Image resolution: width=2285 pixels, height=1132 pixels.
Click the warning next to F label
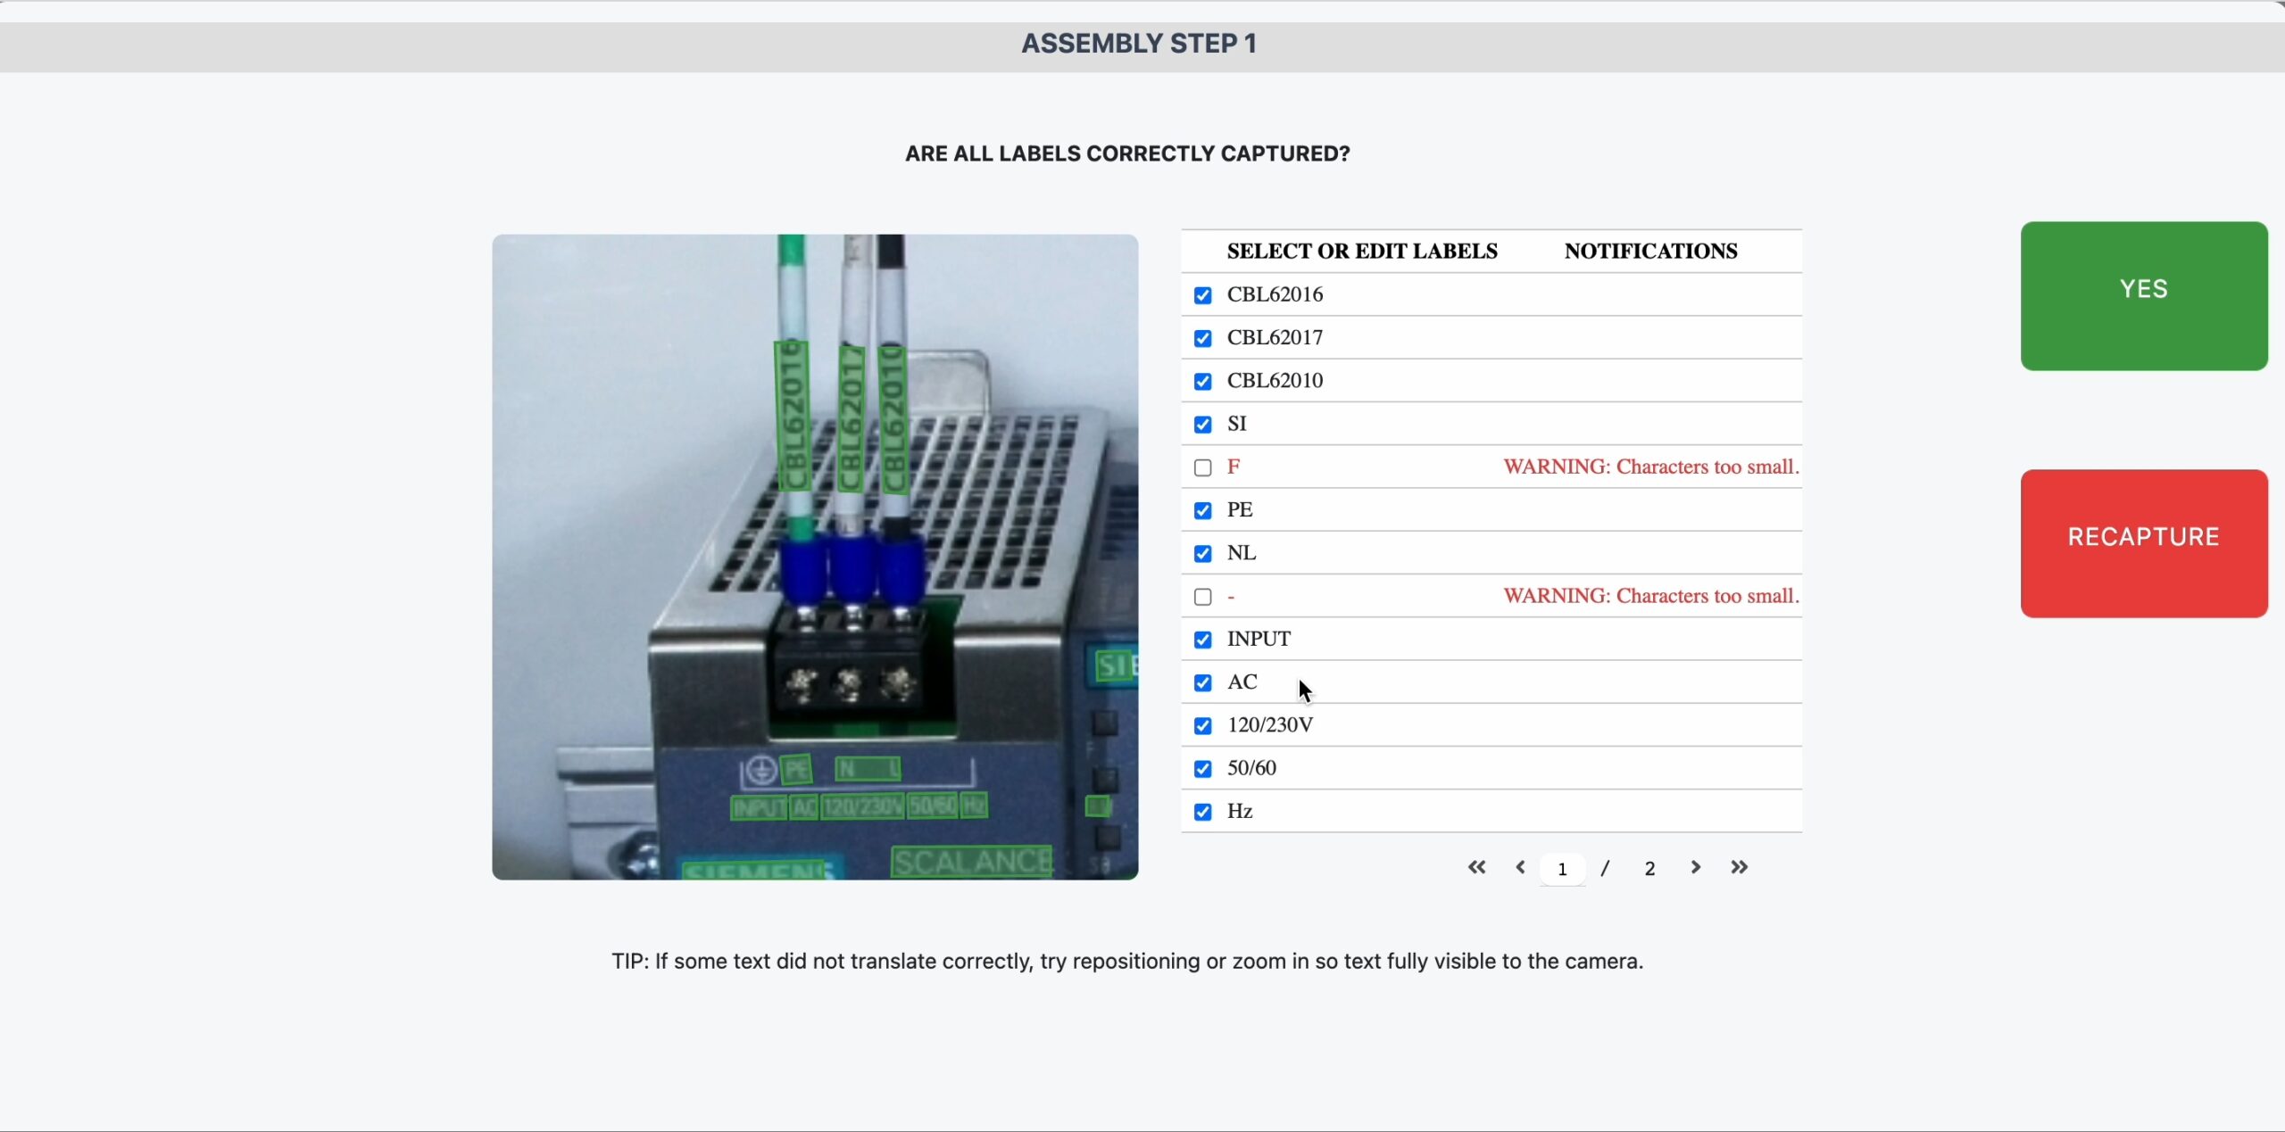tap(1651, 467)
